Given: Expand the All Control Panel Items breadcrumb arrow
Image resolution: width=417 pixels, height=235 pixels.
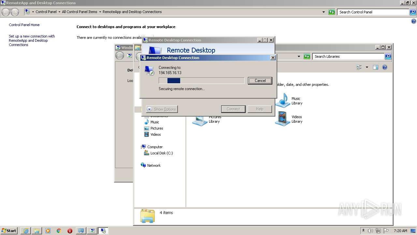Looking at the screenshot, I should click(100, 12).
